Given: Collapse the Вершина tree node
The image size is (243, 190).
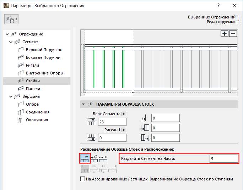Looking at the screenshot, I should [11, 97].
